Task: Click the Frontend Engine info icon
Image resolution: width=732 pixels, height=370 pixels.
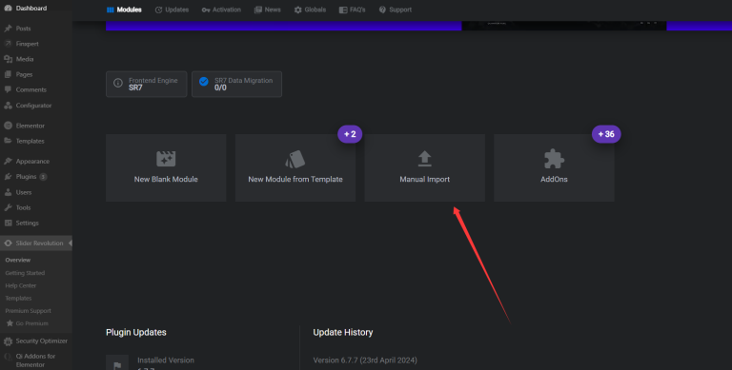Action: point(118,83)
